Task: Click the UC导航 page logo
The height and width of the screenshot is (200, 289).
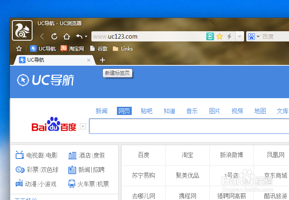Action: pyautogui.click(x=45, y=80)
